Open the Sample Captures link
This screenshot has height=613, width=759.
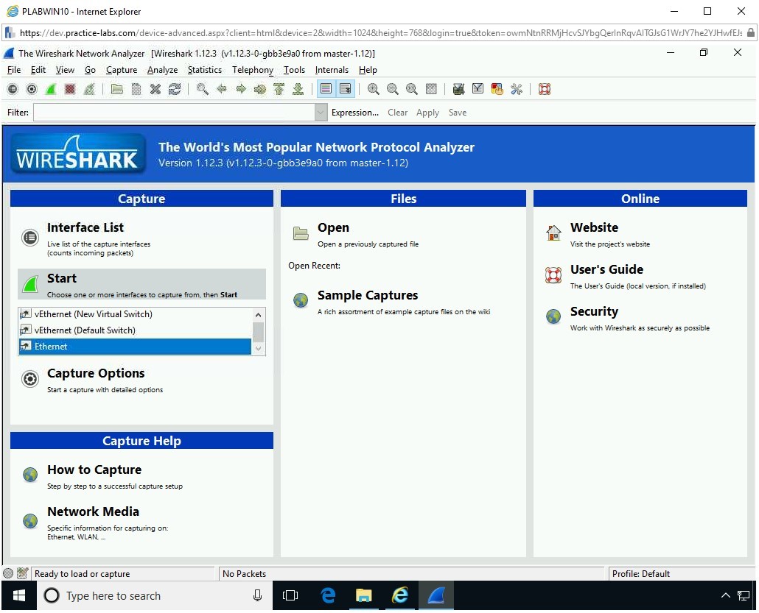click(367, 295)
